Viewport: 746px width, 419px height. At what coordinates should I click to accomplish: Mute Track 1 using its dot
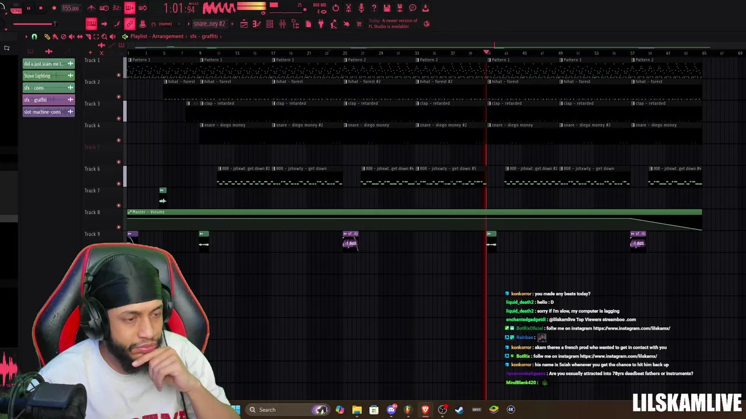[x=119, y=75]
